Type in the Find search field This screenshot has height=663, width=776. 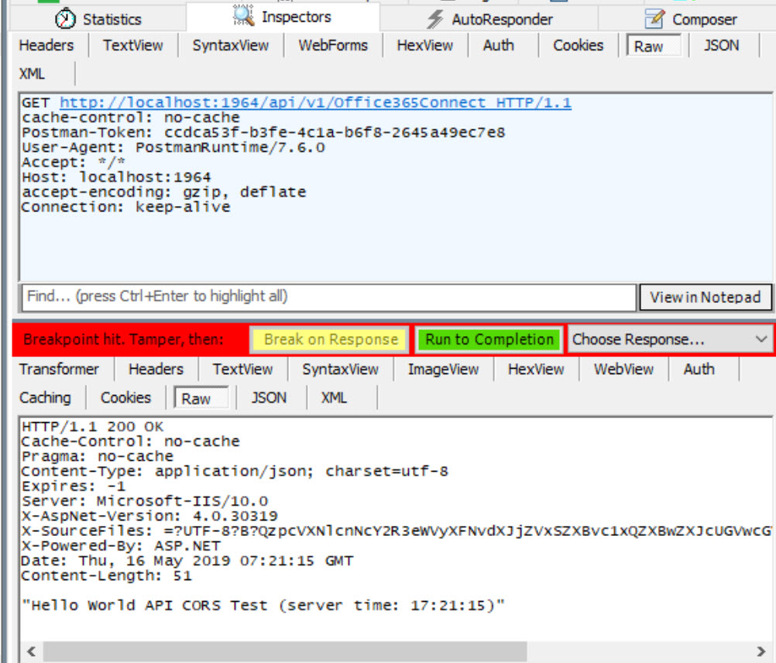pyautogui.click(x=327, y=297)
